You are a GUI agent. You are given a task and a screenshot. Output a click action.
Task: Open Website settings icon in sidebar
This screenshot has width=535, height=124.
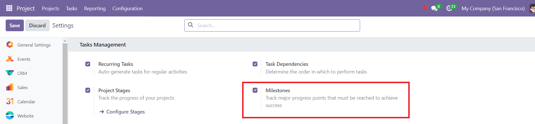(10, 115)
